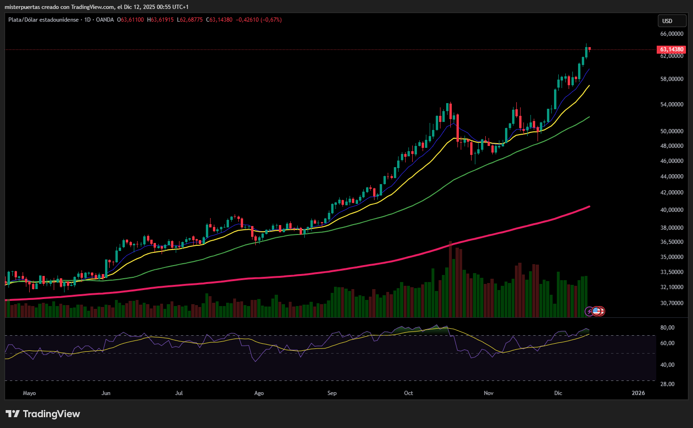Image resolution: width=693 pixels, height=428 pixels.
Task: Select the Plata/Dólar estadounidense symbol title
Action: 43,20
